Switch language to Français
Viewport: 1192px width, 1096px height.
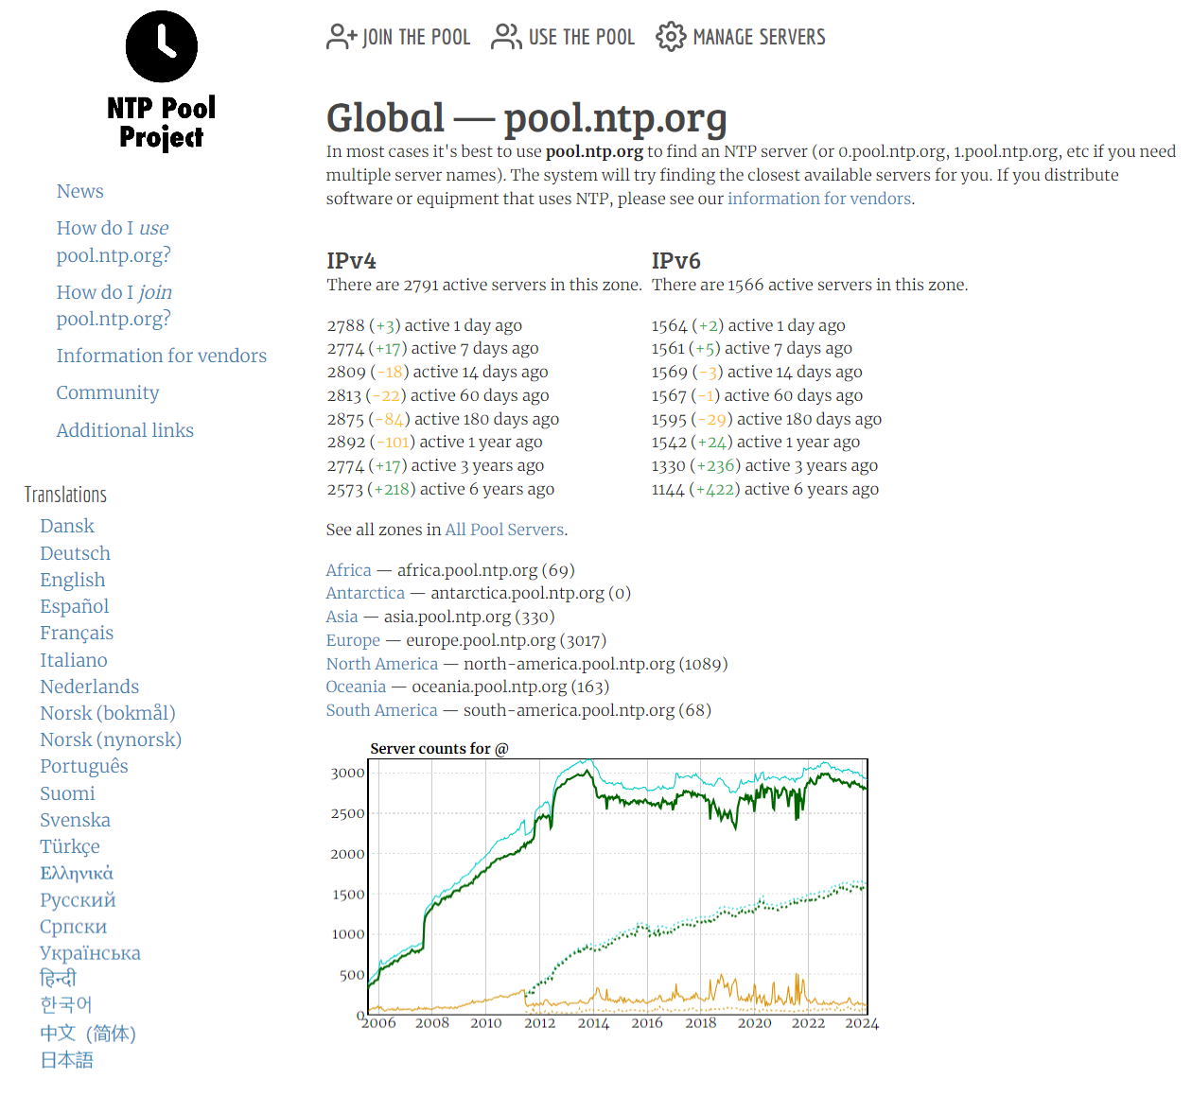coord(77,633)
